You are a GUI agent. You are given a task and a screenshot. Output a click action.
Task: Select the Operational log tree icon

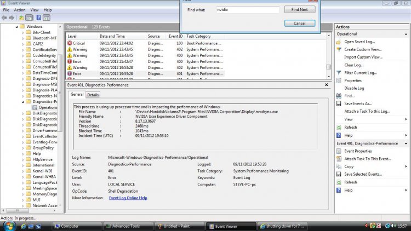[35, 107]
